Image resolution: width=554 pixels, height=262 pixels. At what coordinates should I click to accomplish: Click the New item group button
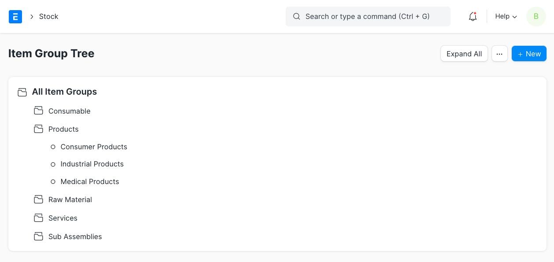tap(529, 54)
